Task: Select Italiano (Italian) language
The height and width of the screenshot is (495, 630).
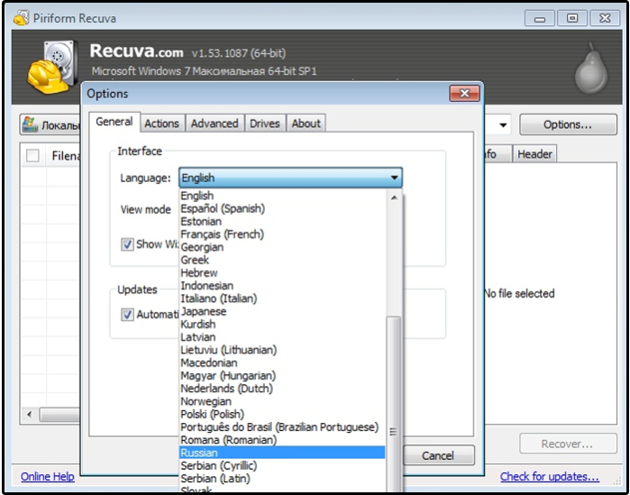Action: (282, 298)
